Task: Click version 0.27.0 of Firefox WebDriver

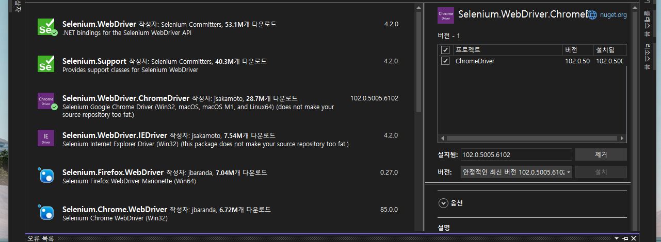Action: tap(389, 172)
